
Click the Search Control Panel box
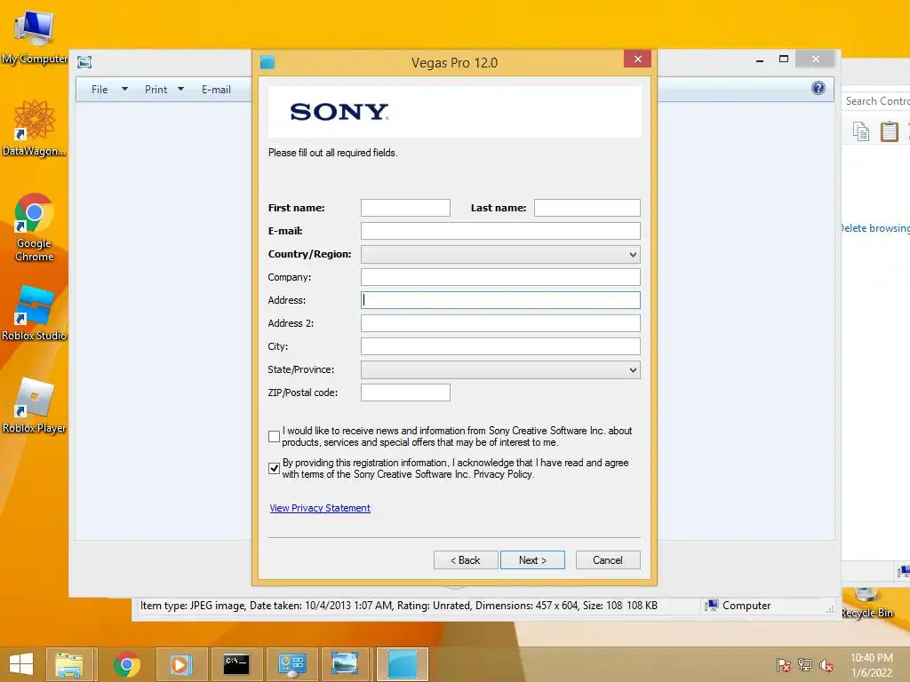876,101
